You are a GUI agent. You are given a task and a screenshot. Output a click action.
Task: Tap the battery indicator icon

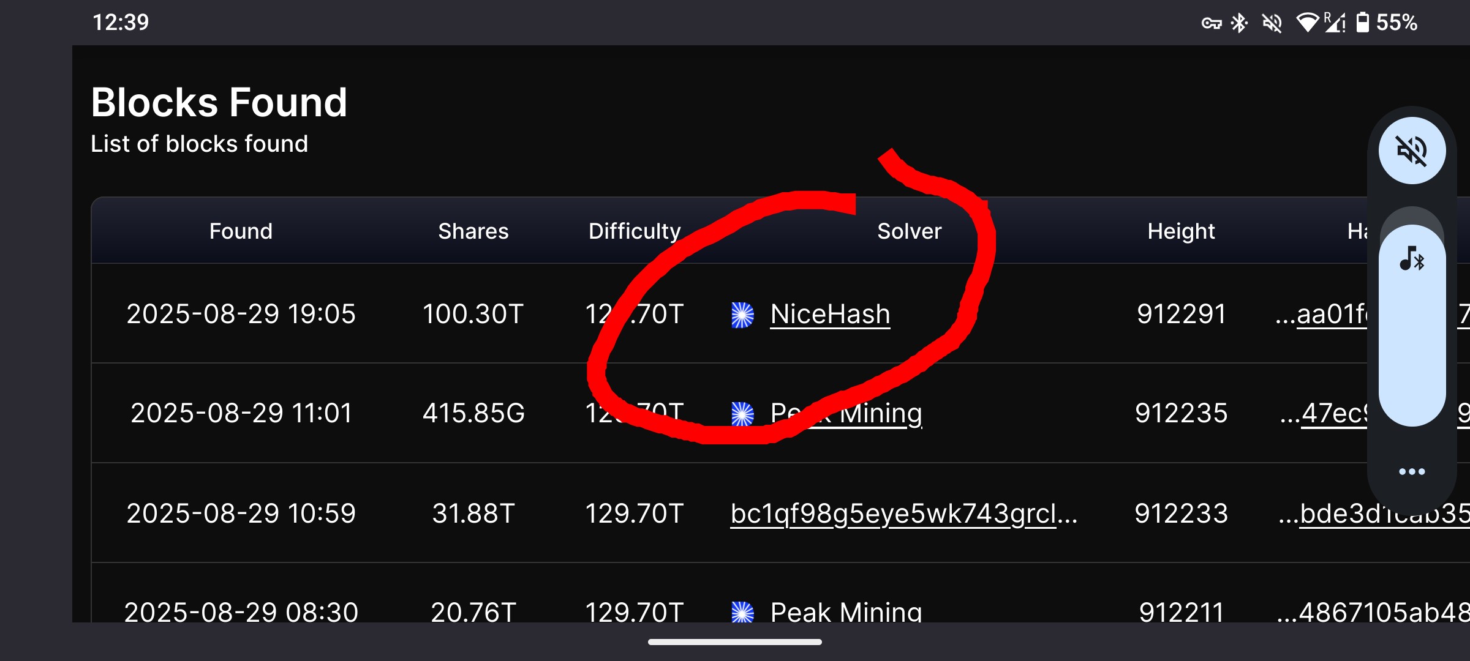tap(1362, 23)
